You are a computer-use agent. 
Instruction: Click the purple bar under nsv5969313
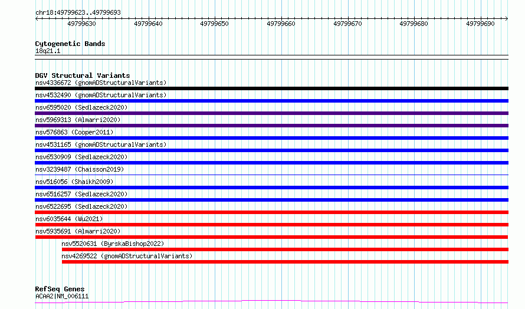click(x=271, y=126)
